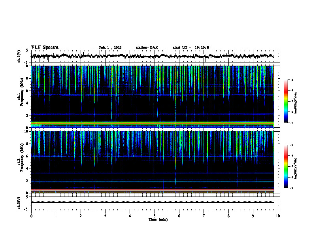Screen dimensions: 313x242
Task: Click the bright low-frequency band in the ch.1 spectrogram
Action: 152,124
